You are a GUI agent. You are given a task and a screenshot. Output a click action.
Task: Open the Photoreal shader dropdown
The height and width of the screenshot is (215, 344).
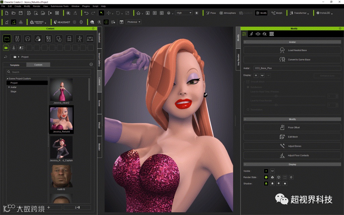pos(134,22)
